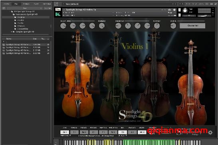Open the View dropdown in the browser
This screenshot has height=145, width=218.
click(25, 8)
